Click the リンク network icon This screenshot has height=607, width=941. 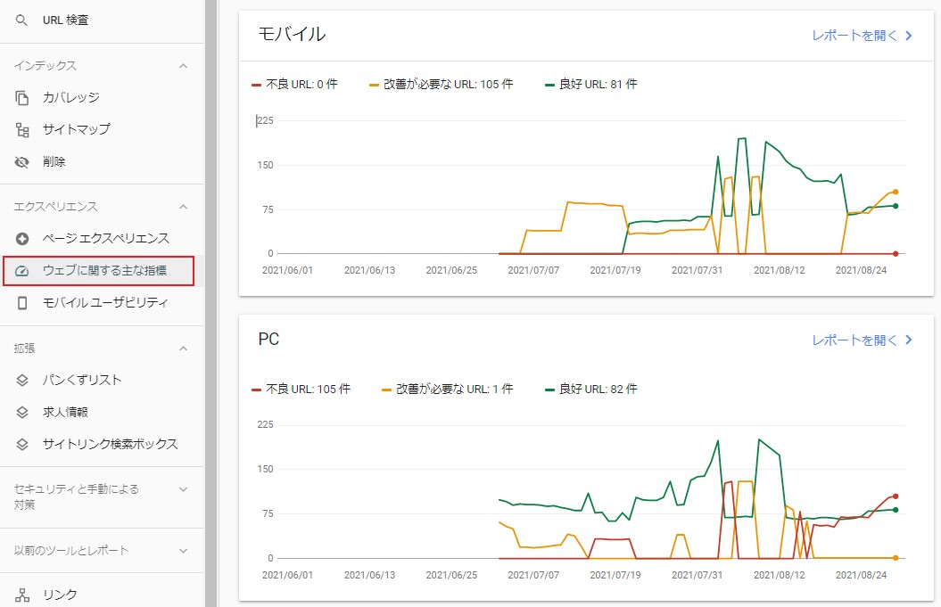[x=22, y=595]
